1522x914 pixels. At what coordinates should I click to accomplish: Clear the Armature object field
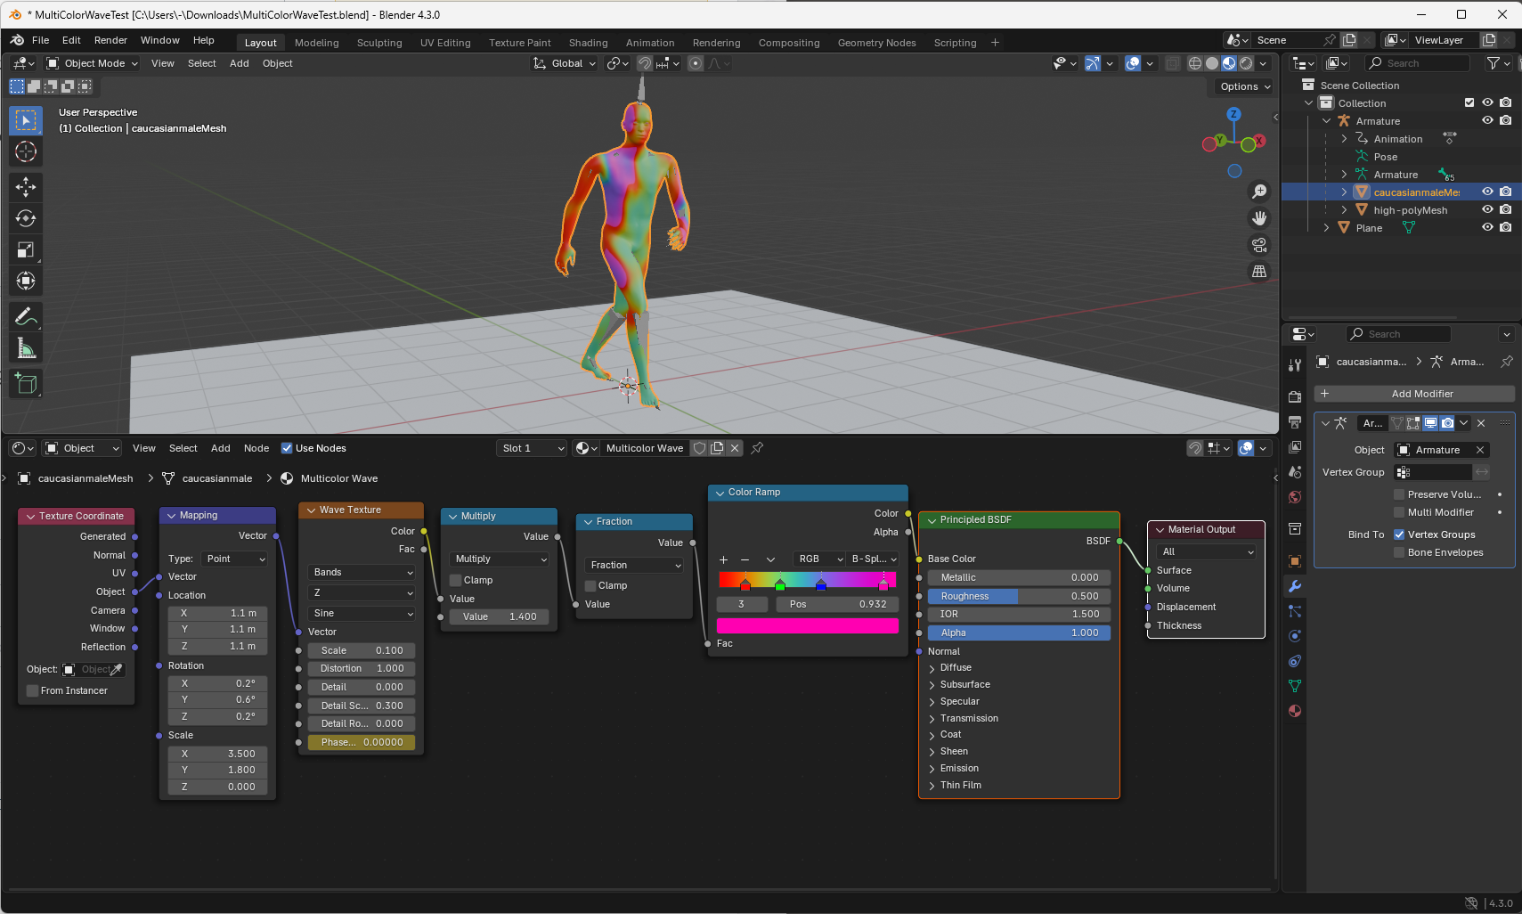1480,450
